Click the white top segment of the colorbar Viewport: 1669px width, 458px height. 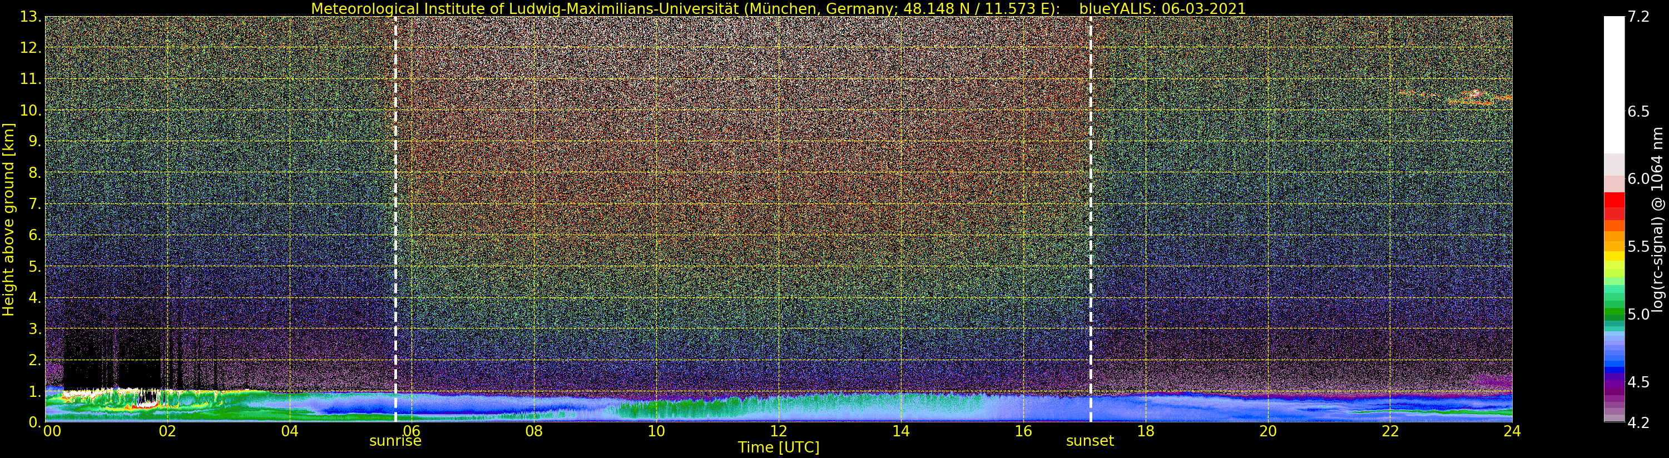tap(1614, 84)
